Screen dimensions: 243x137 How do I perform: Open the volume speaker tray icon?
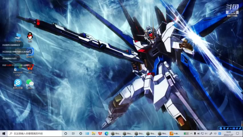coord(206,134)
